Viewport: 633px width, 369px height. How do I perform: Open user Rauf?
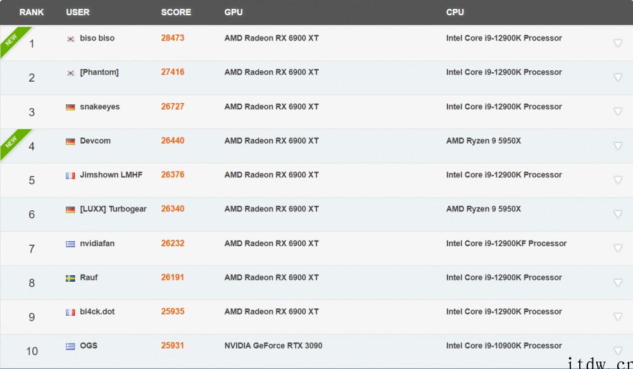pos(89,277)
